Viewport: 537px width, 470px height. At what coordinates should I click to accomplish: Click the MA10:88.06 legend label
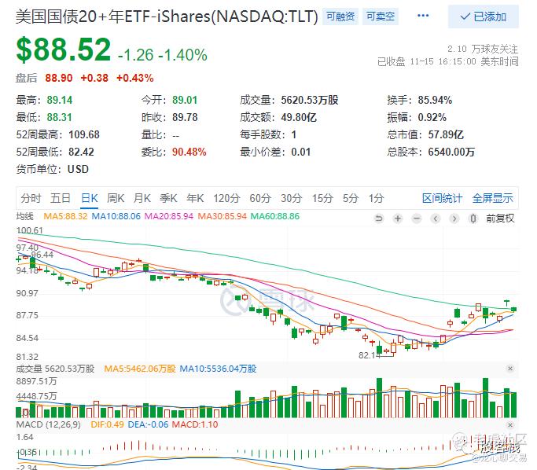(x=116, y=216)
